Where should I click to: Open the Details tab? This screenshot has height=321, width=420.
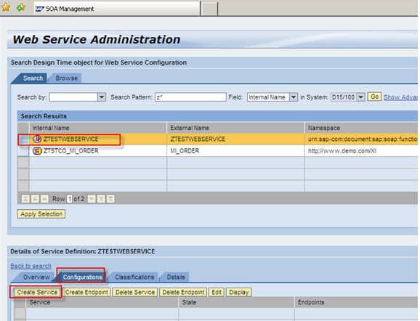coord(176,277)
